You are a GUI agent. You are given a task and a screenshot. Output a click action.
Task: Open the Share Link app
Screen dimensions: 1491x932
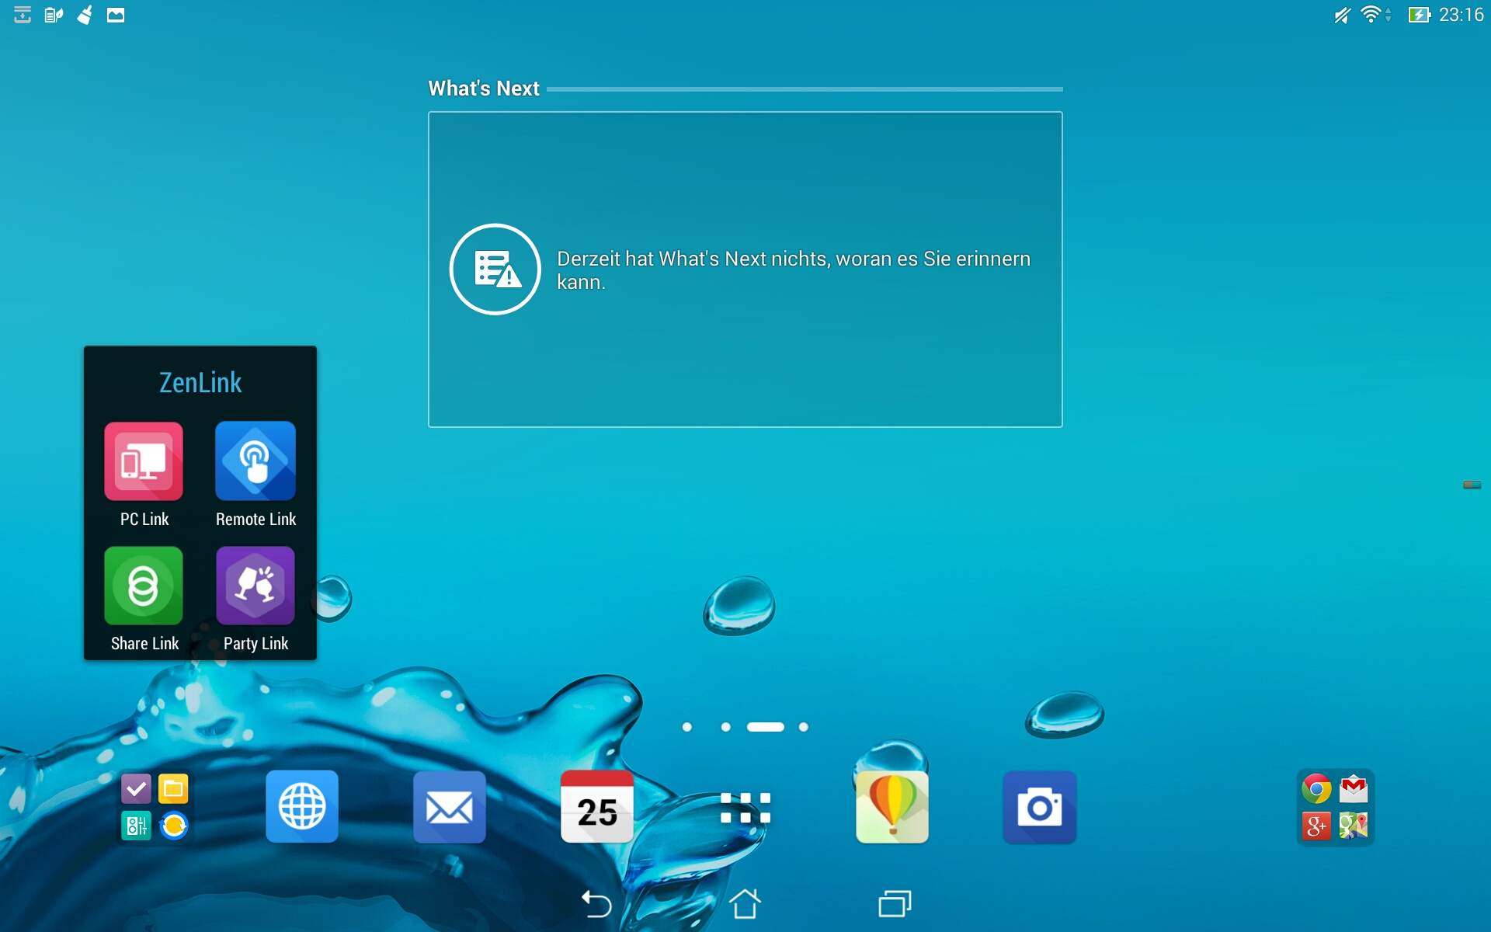pyautogui.click(x=144, y=586)
